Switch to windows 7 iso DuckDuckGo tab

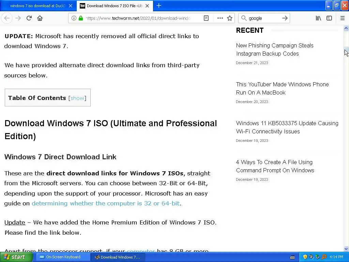(38, 6)
